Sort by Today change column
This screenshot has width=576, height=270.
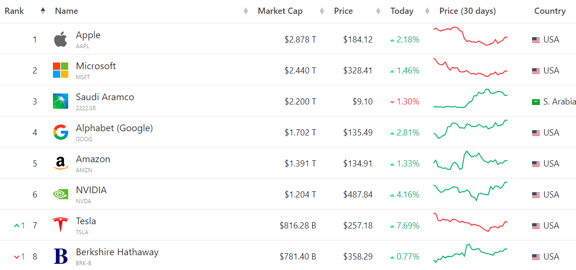pos(401,11)
